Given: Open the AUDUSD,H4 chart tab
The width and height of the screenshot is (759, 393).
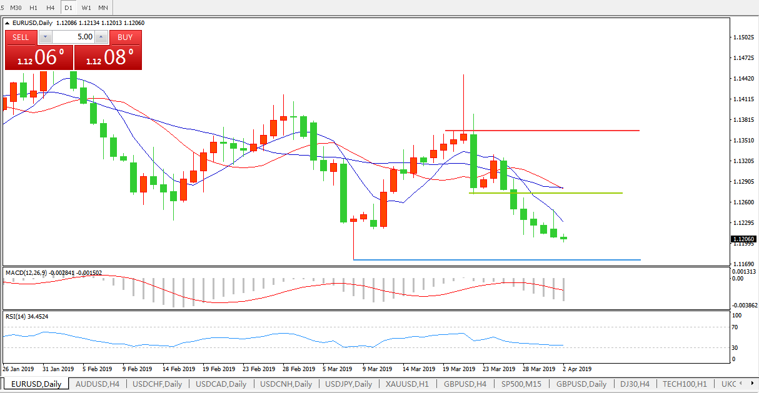Looking at the screenshot, I should coord(98,384).
